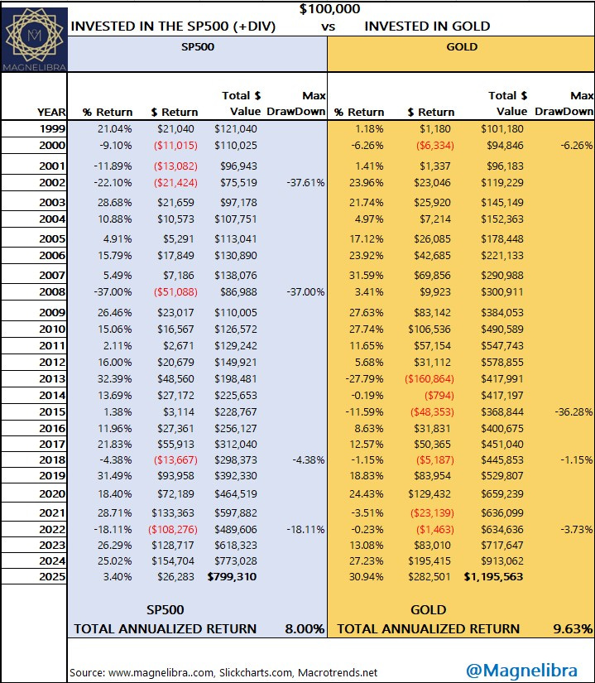Viewport: 595px width, 683px height.
Task: Click the 32.39% SP500 return cell
Action: click(114, 379)
